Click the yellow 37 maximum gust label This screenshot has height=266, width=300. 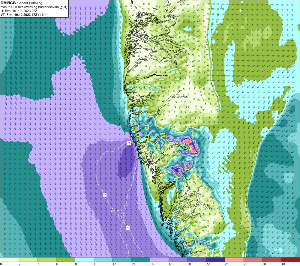(190, 148)
